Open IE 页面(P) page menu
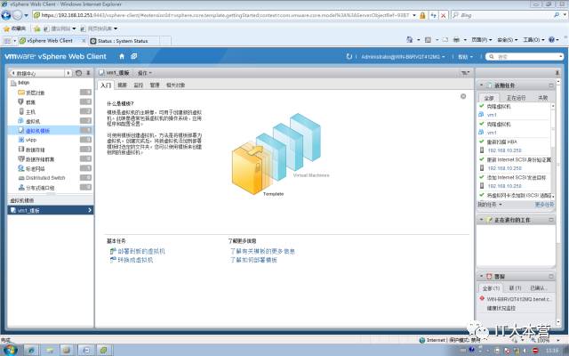This screenshot has width=569, height=356. [481, 39]
